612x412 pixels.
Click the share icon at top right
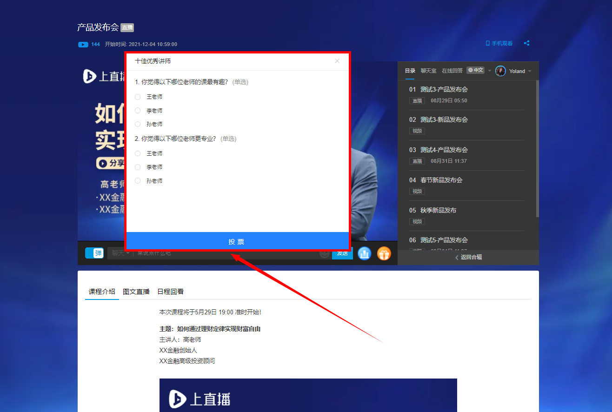pyautogui.click(x=527, y=43)
